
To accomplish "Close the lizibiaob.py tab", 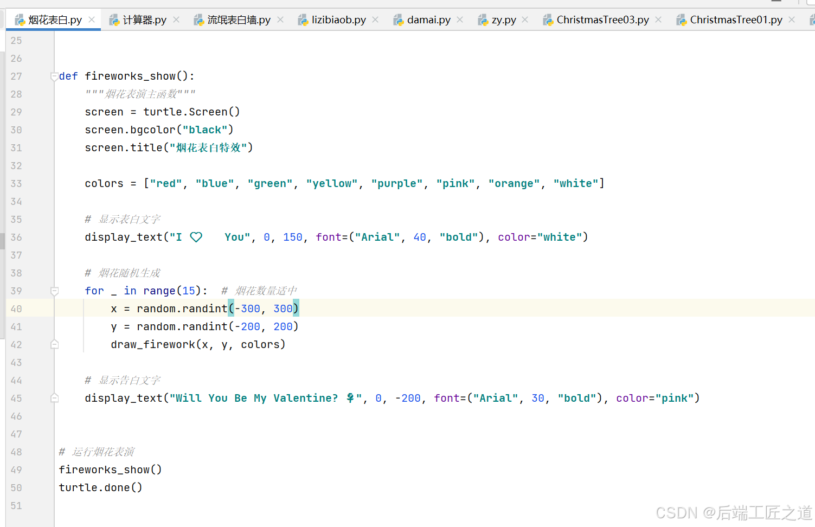I will (x=375, y=20).
